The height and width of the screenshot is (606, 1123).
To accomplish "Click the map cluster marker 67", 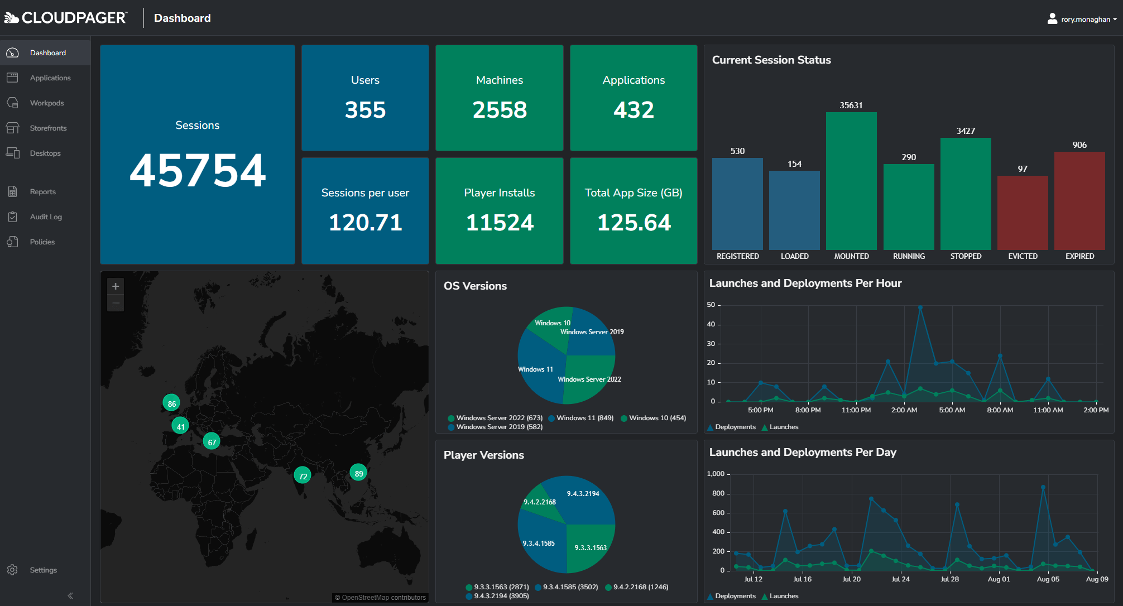I will [x=212, y=441].
